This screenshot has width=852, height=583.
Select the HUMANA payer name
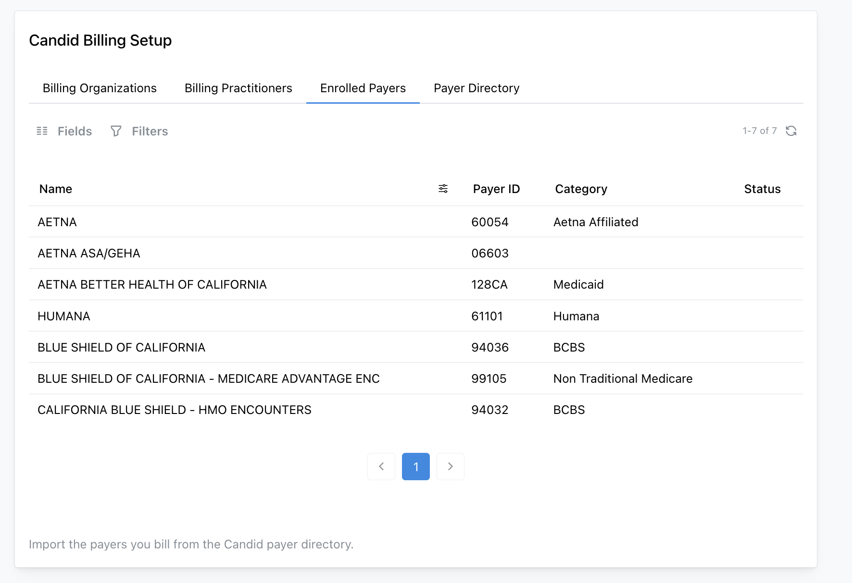[64, 316]
